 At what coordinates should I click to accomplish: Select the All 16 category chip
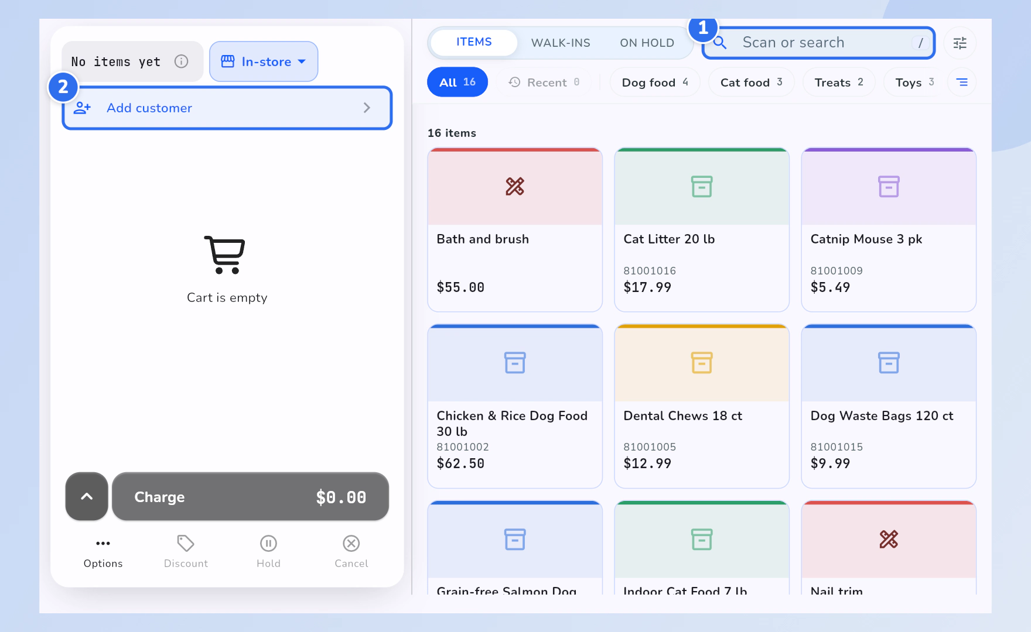(x=458, y=83)
